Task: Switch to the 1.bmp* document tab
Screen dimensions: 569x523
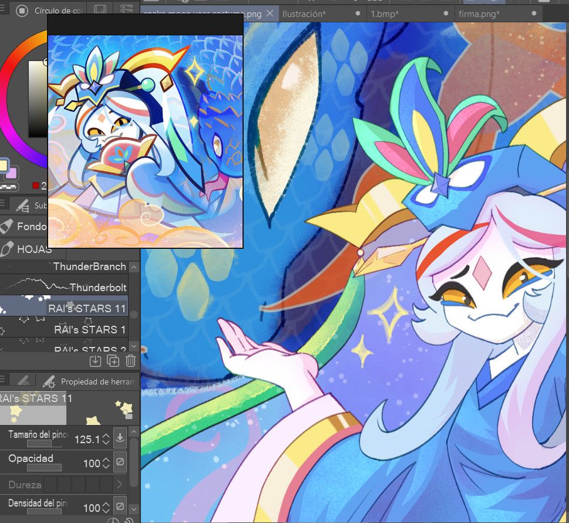Action: tap(410, 14)
